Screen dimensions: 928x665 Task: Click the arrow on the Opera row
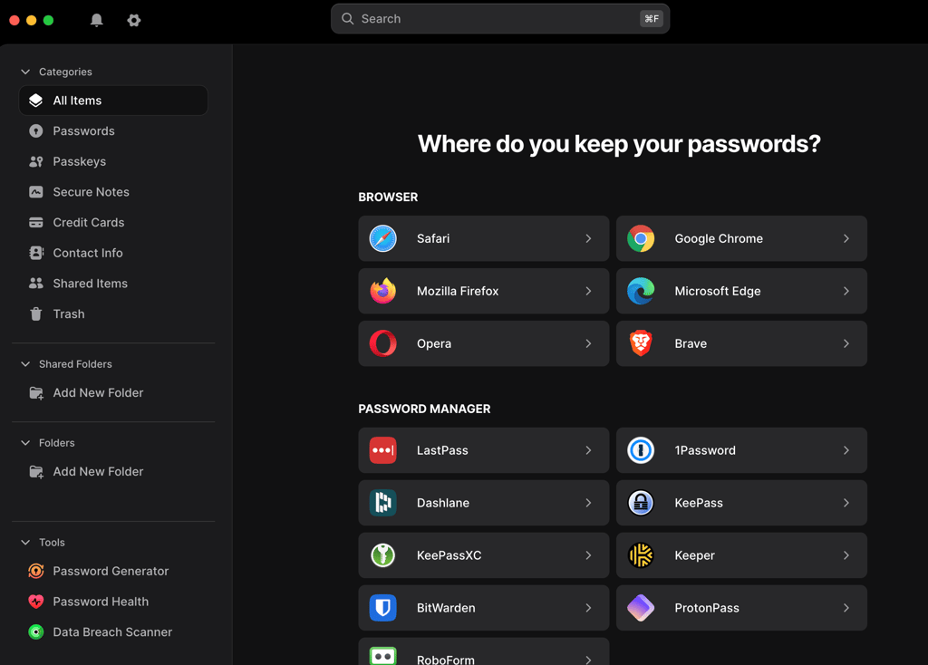[588, 343]
